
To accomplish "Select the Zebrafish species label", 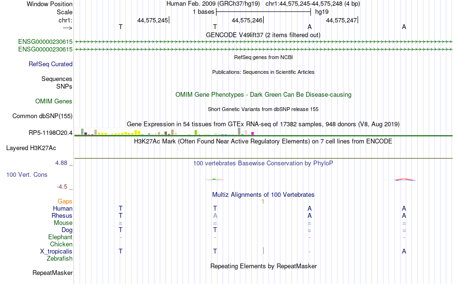I will tap(60, 258).
